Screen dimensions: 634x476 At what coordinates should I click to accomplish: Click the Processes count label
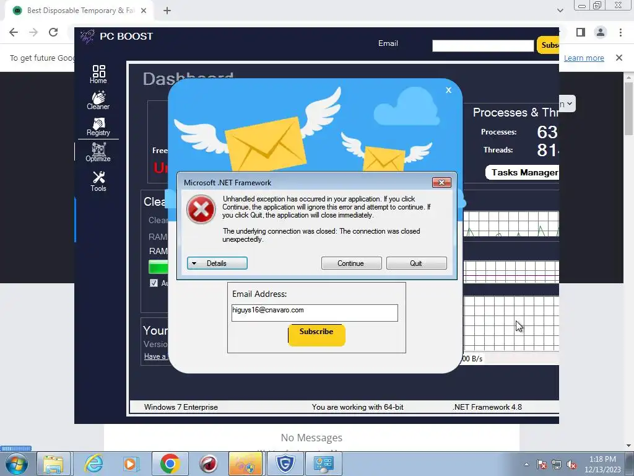click(x=498, y=132)
